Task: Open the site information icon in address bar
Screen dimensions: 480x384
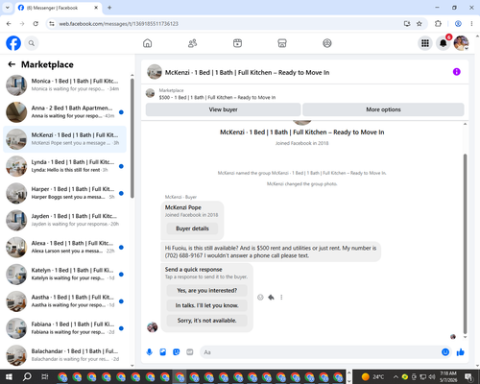Action: click(52, 24)
